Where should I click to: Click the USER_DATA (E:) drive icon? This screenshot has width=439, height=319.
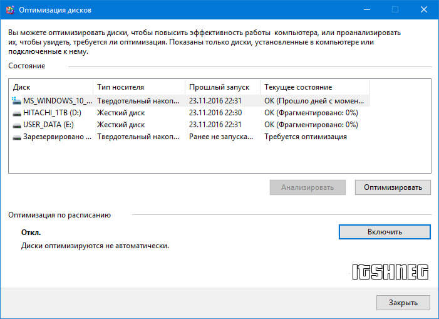[16, 125]
